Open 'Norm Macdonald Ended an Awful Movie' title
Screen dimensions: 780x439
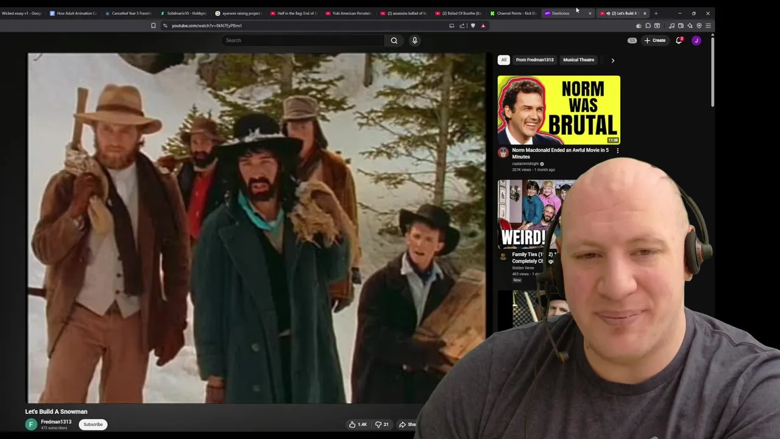560,153
